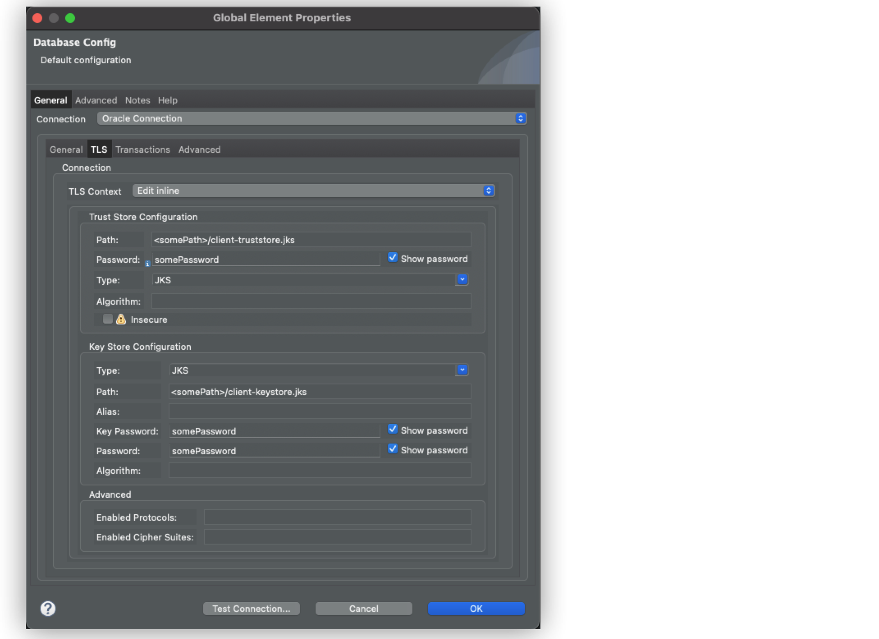Click the Key Store Type dropdown arrow
Viewport: 879px width, 639px height.
[463, 370]
